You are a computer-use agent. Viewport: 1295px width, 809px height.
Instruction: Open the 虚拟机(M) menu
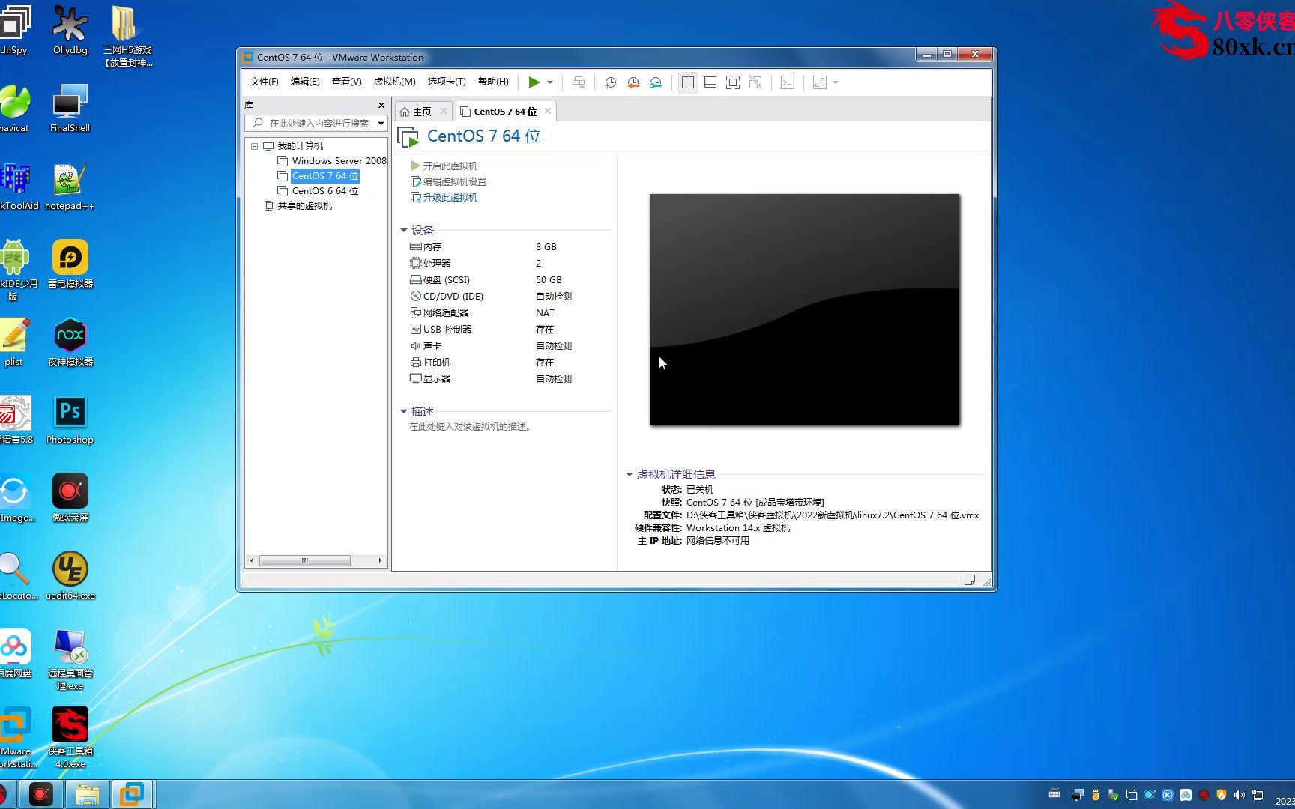point(394,82)
